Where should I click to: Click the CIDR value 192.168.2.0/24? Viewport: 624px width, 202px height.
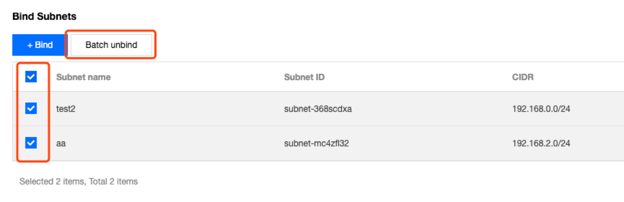point(541,143)
